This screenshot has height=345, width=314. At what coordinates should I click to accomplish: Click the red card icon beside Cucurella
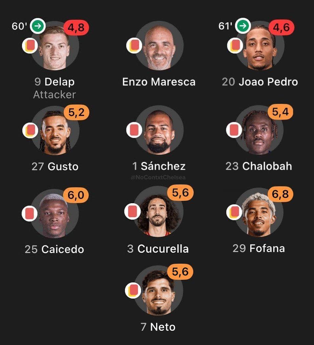(132, 211)
